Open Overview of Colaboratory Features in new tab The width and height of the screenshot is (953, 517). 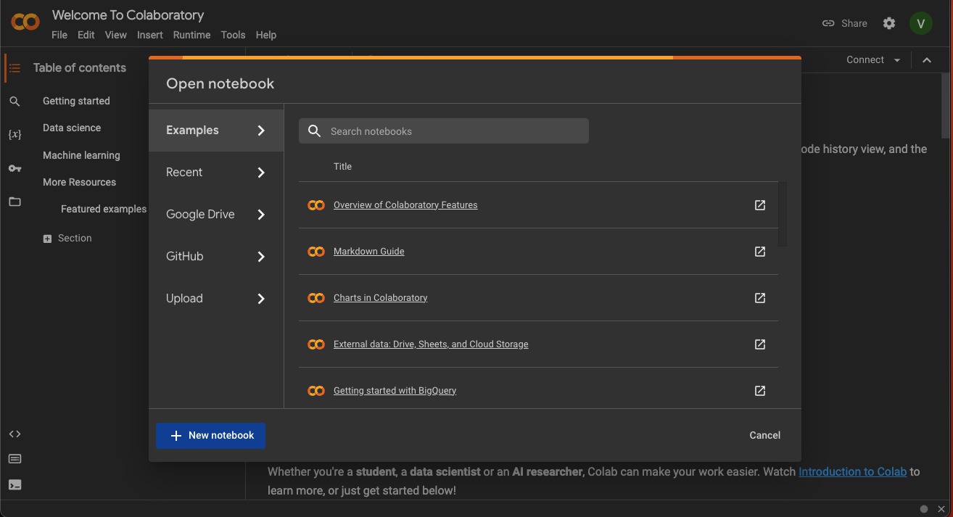(760, 205)
